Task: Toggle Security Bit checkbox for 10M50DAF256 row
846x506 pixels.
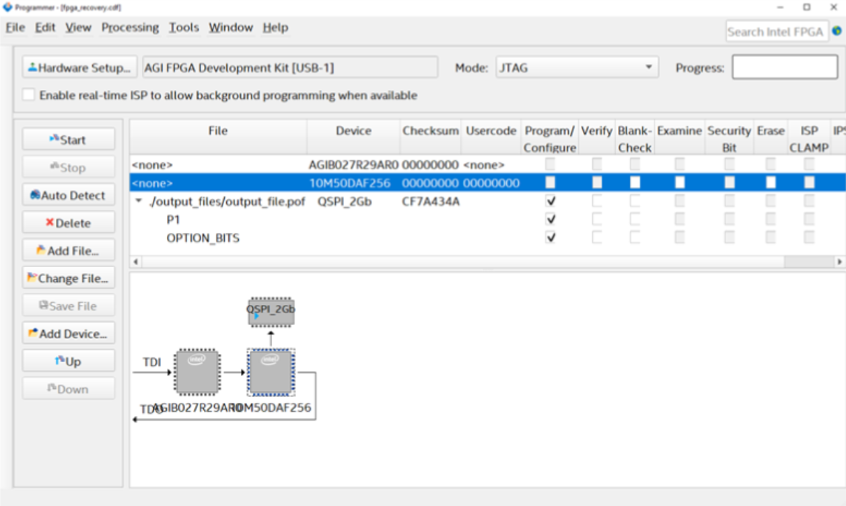Action: (730, 182)
